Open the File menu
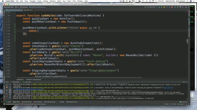This screenshot has height=110, width=197. 17,1
